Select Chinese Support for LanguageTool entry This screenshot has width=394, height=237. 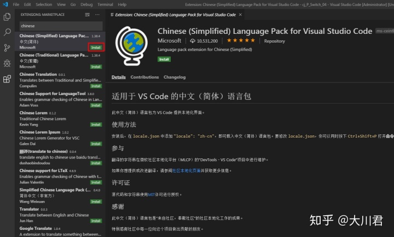click(x=60, y=99)
